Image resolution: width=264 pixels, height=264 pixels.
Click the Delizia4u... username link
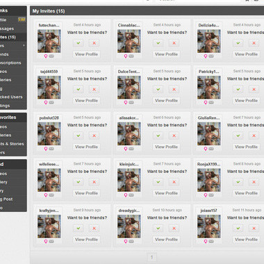pos(208,25)
